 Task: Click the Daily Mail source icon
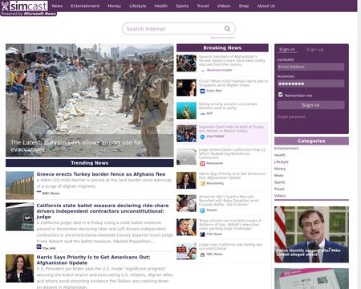coord(202,91)
